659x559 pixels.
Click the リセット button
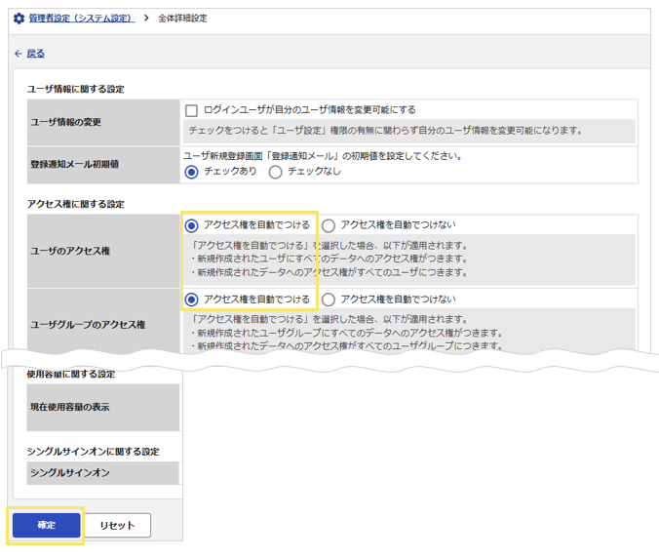[x=117, y=525]
